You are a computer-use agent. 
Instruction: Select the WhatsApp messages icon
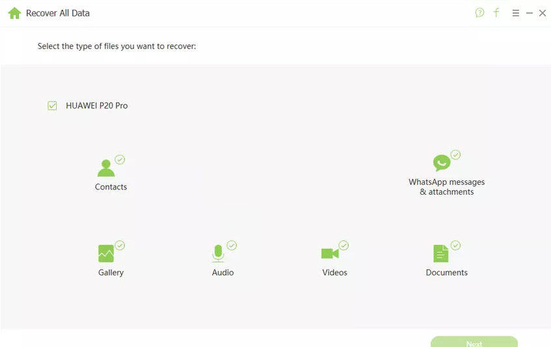442,163
